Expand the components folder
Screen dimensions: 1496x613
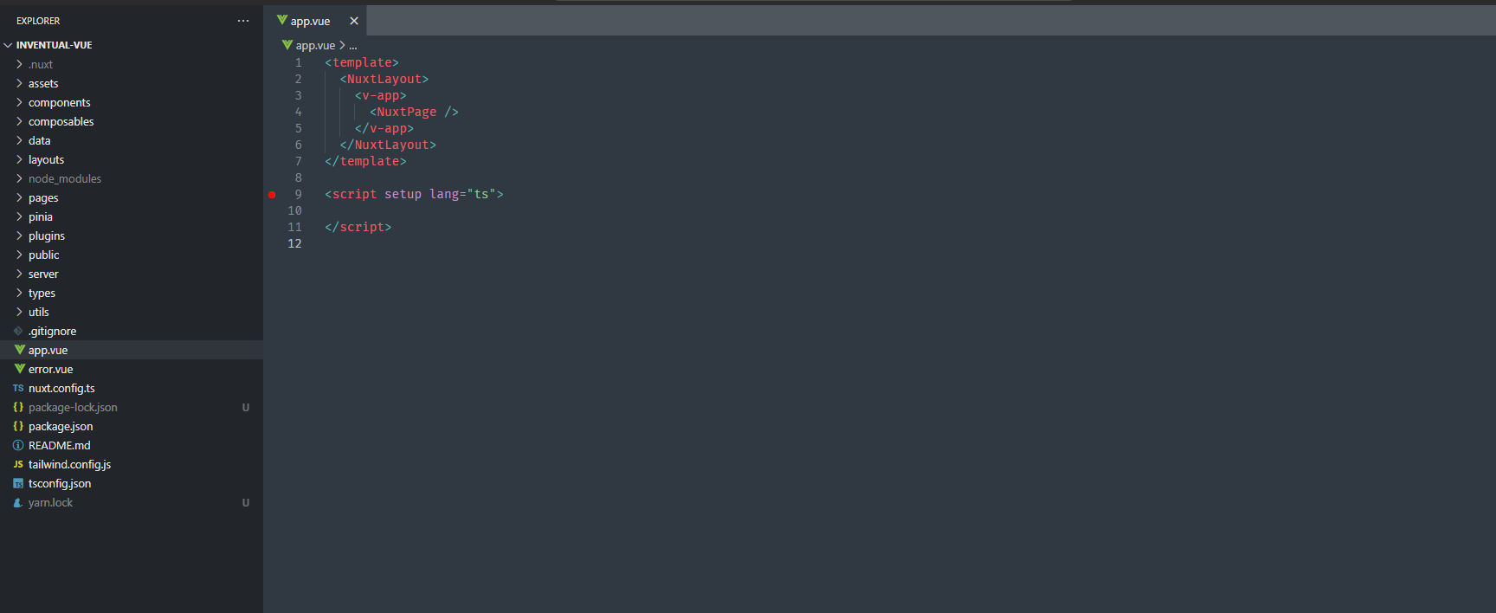point(19,102)
